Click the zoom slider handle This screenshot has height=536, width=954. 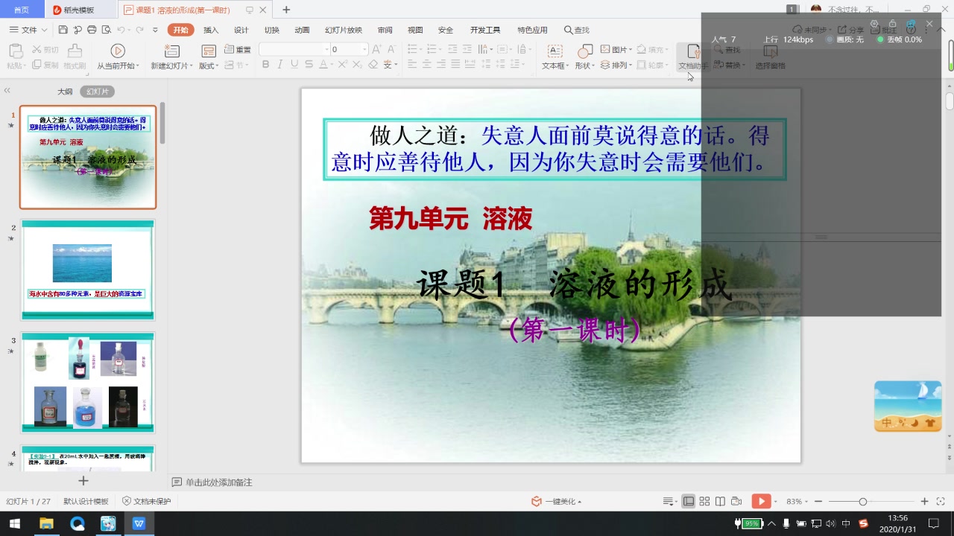tap(862, 501)
